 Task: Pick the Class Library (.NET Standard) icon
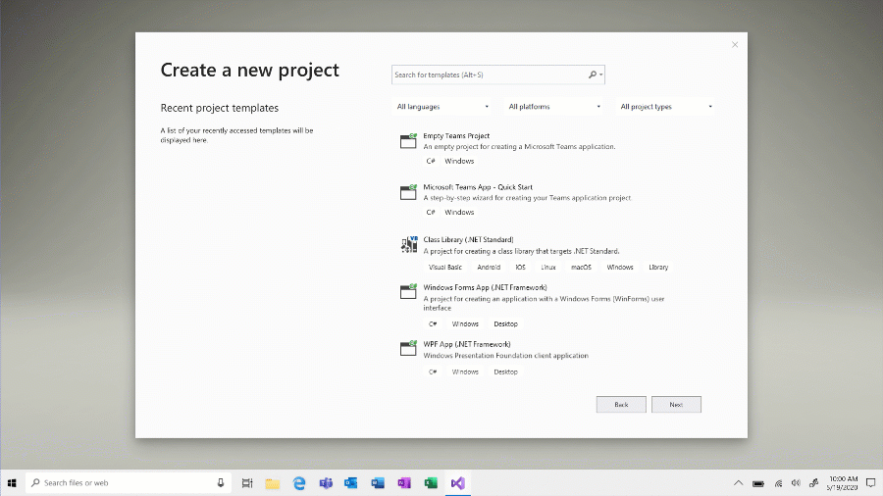coord(408,245)
